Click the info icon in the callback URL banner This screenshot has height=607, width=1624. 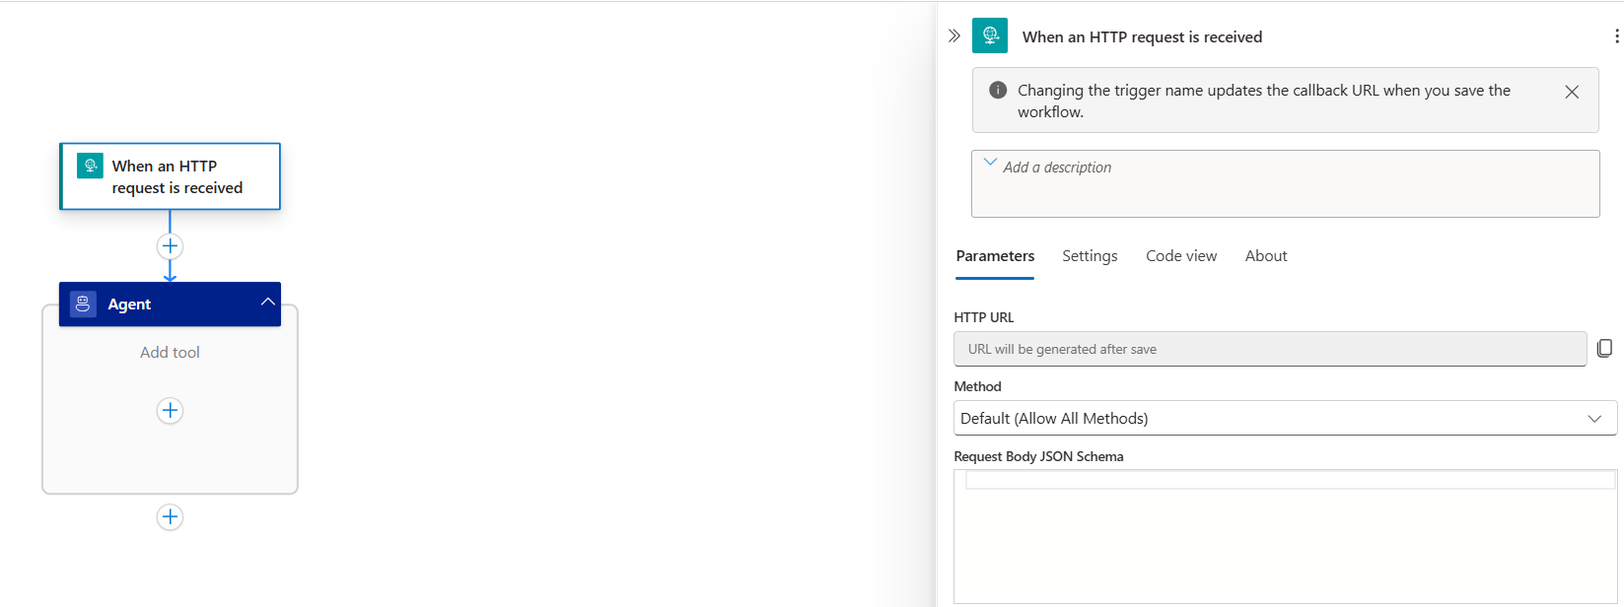[996, 89]
